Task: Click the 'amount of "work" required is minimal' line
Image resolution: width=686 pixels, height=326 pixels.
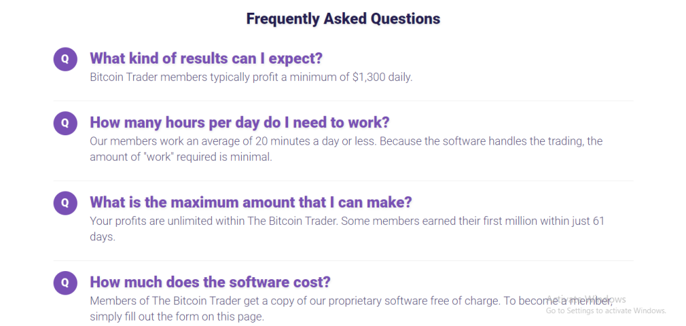Action: pyautogui.click(x=181, y=157)
